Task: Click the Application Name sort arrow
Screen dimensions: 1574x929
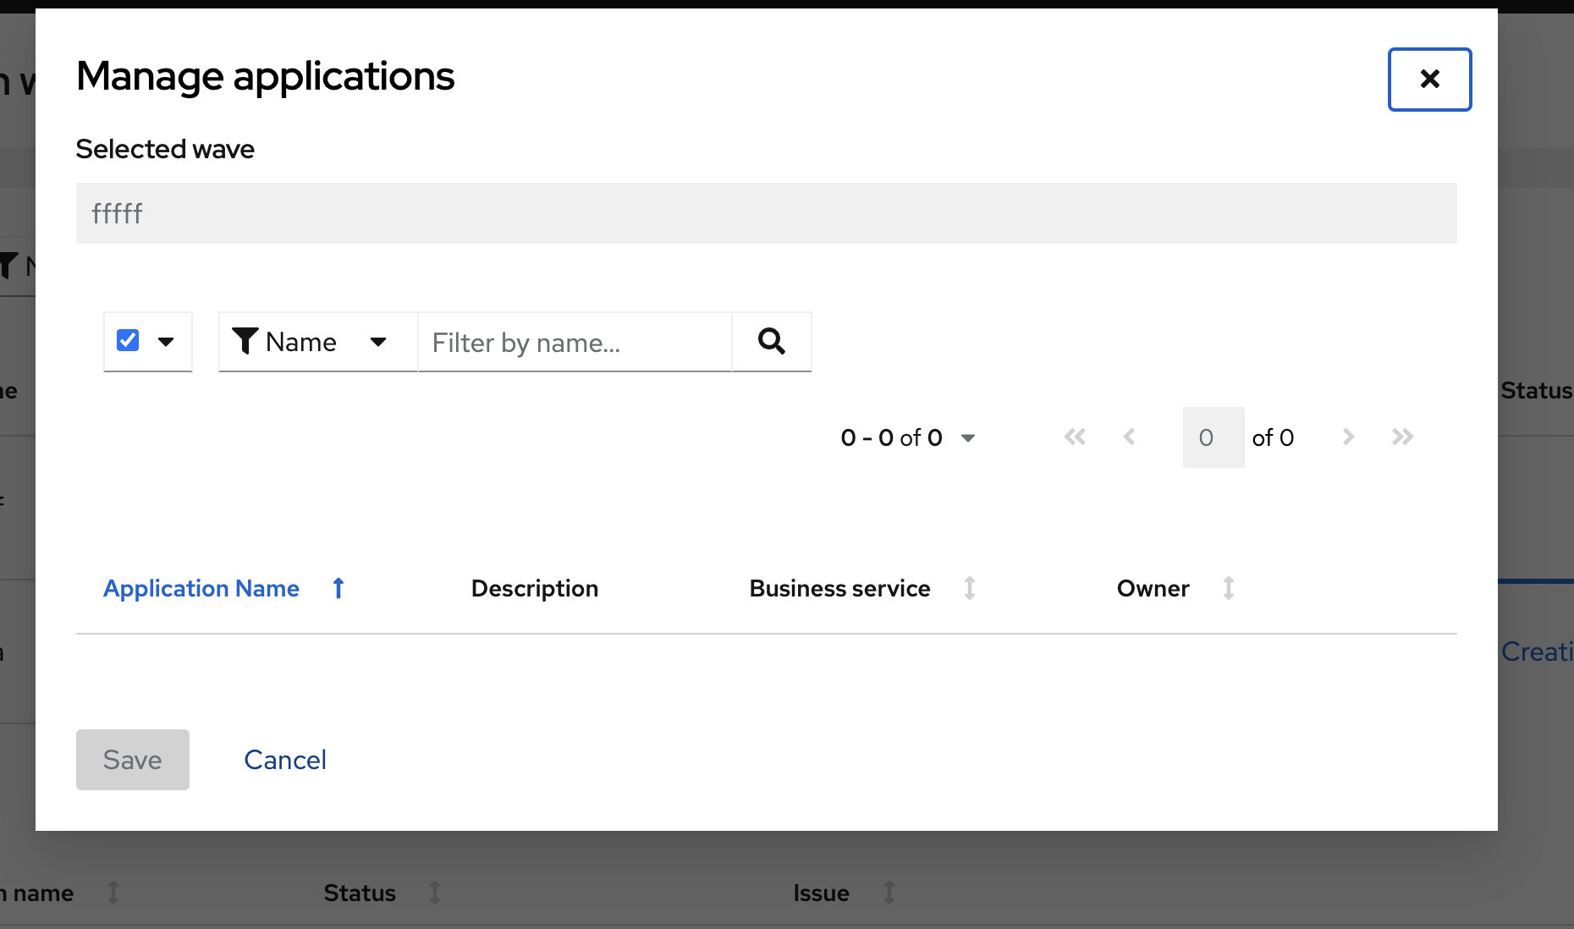Action: 338,587
